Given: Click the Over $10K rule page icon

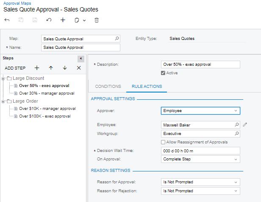Looking at the screenshot, I should coord(16,109).
